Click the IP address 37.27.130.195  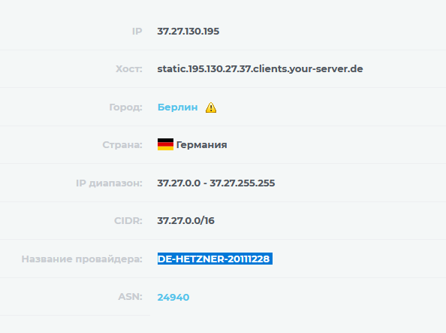(x=188, y=31)
